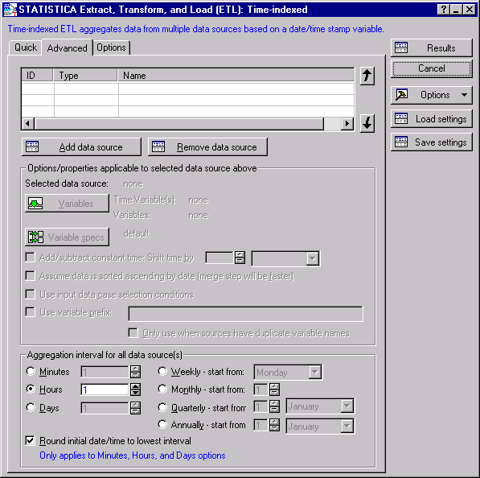Click the Monthly start day spinner

click(x=274, y=389)
